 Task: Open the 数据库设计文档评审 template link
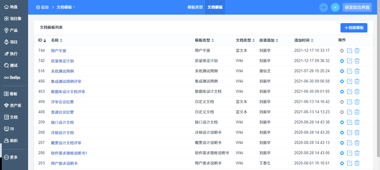(68, 92)
